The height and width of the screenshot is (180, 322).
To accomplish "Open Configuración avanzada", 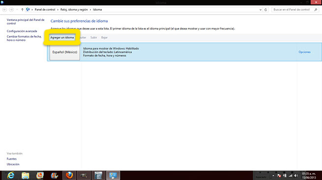I will [x=22, y=31].
